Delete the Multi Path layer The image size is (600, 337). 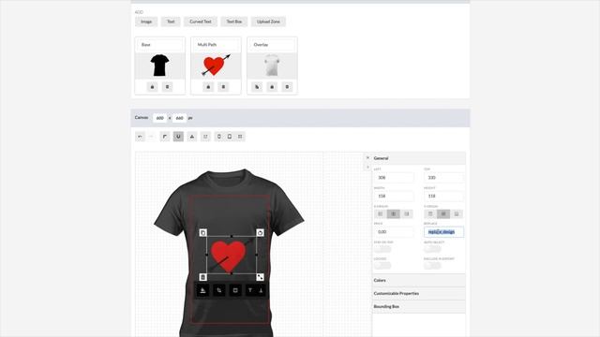(x=223, y=87)
